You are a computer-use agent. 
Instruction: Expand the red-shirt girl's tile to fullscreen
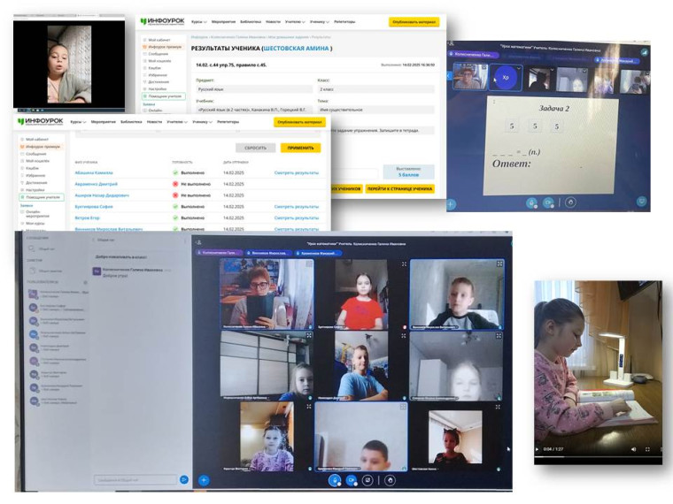tap(404, 264)
